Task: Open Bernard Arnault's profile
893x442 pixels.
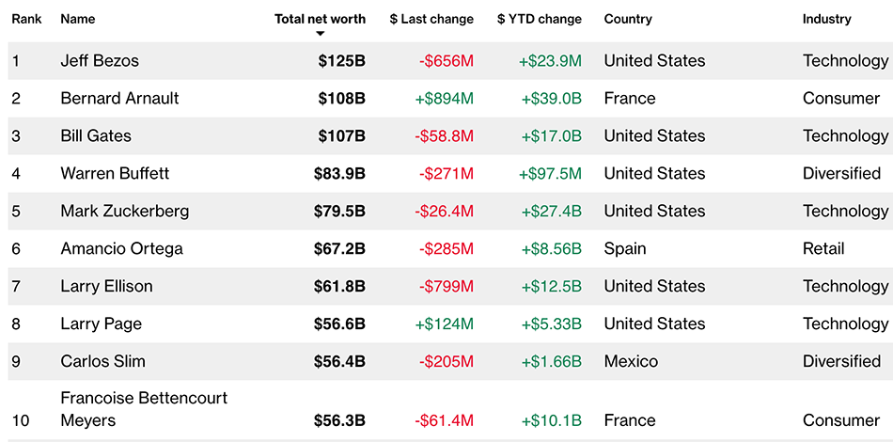Action: coord(119,99)
